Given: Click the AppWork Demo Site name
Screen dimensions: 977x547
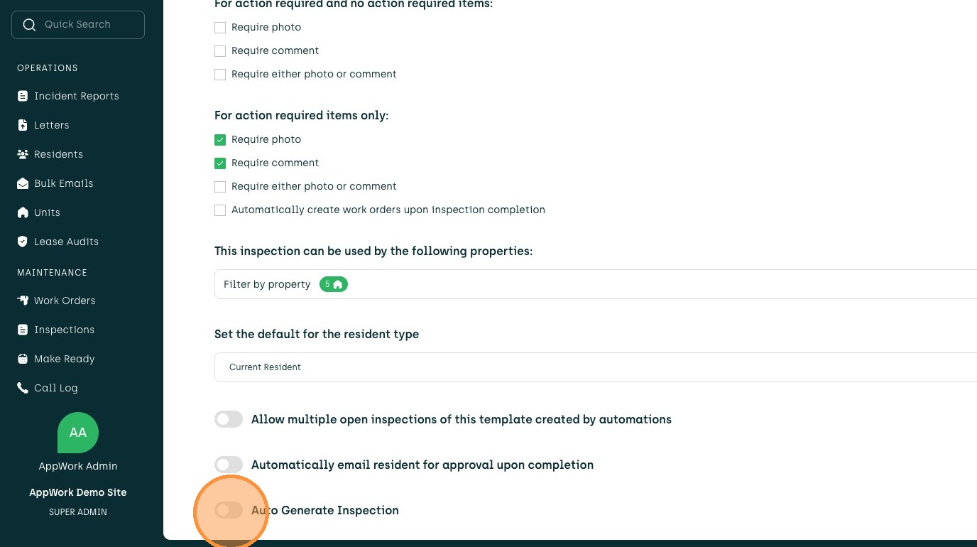Looking at the screenshot, I should [x=78, y=492].
